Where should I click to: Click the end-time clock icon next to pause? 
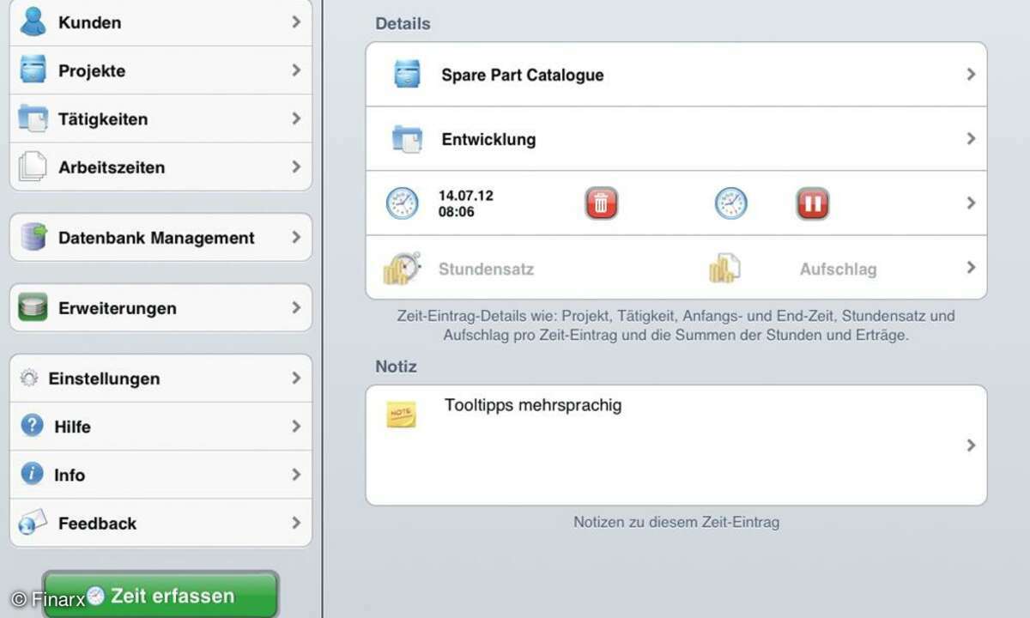(731, 203)
